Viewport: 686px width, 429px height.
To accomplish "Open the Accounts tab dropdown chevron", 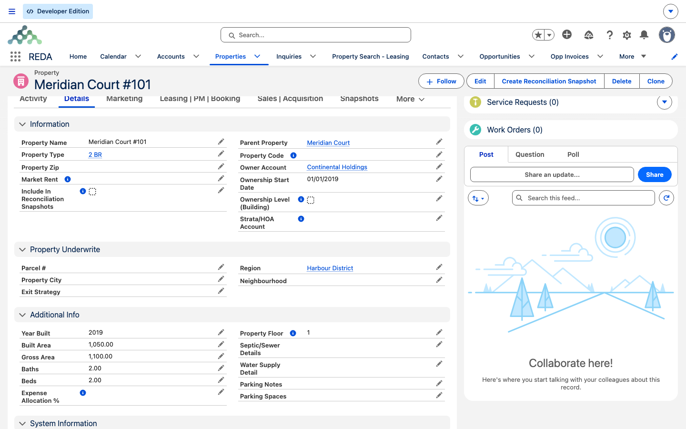I will pos(196,56).
